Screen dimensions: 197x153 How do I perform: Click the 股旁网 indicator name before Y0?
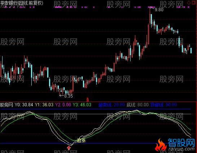6,105
